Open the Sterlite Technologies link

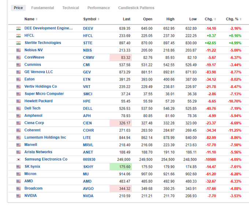tap(43, 43)
